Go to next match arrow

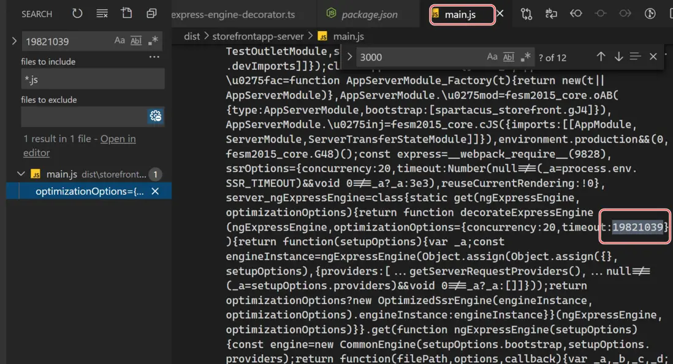click(618, 56)
